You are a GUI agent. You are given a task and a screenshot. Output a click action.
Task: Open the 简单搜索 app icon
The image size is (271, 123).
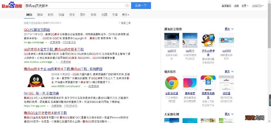click(190, 83)
